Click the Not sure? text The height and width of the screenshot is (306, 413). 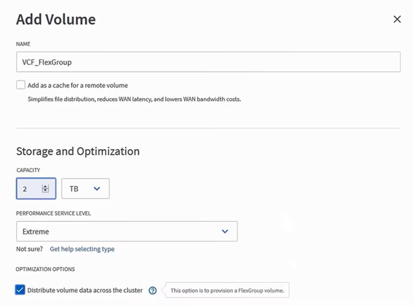pos(29,249)
